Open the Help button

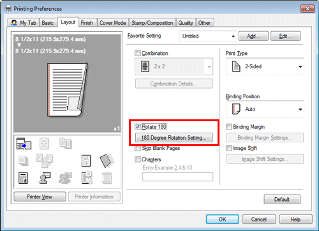296,219
